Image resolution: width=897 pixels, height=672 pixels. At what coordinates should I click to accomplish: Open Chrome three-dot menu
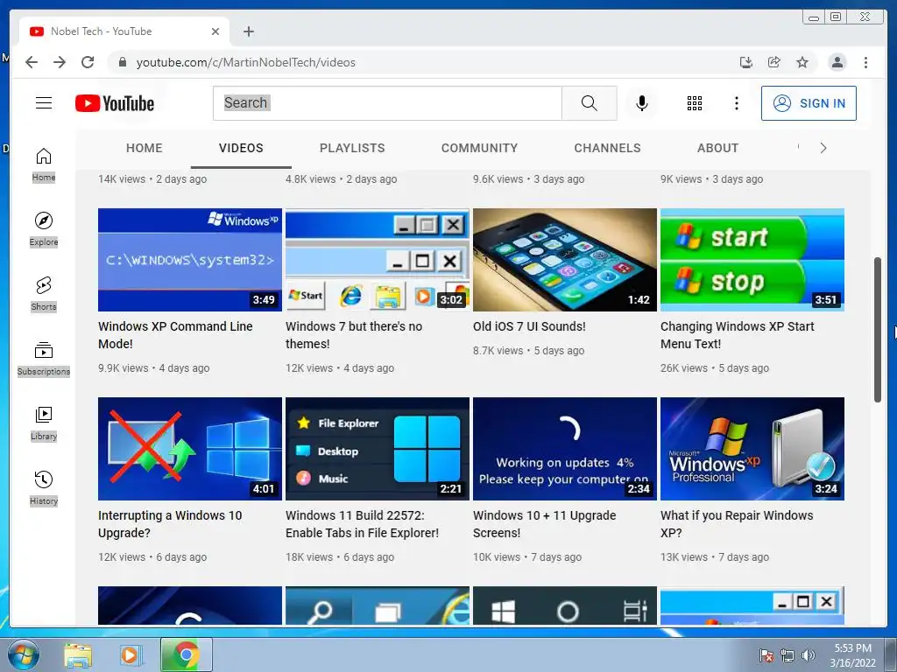[865, 62]
